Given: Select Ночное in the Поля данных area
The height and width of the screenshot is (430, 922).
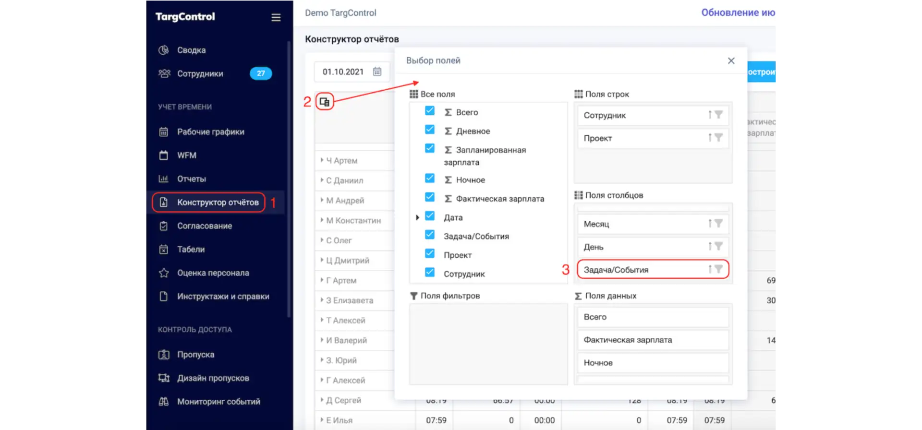Looking at the screenshot, I should coord(653,363).
